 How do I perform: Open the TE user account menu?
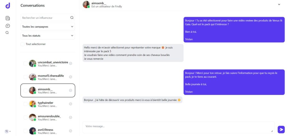click(8, 131)
